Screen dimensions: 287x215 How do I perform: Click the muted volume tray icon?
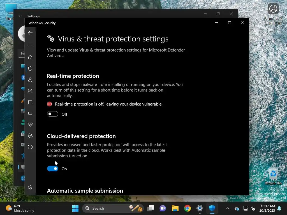click(253, 208)
